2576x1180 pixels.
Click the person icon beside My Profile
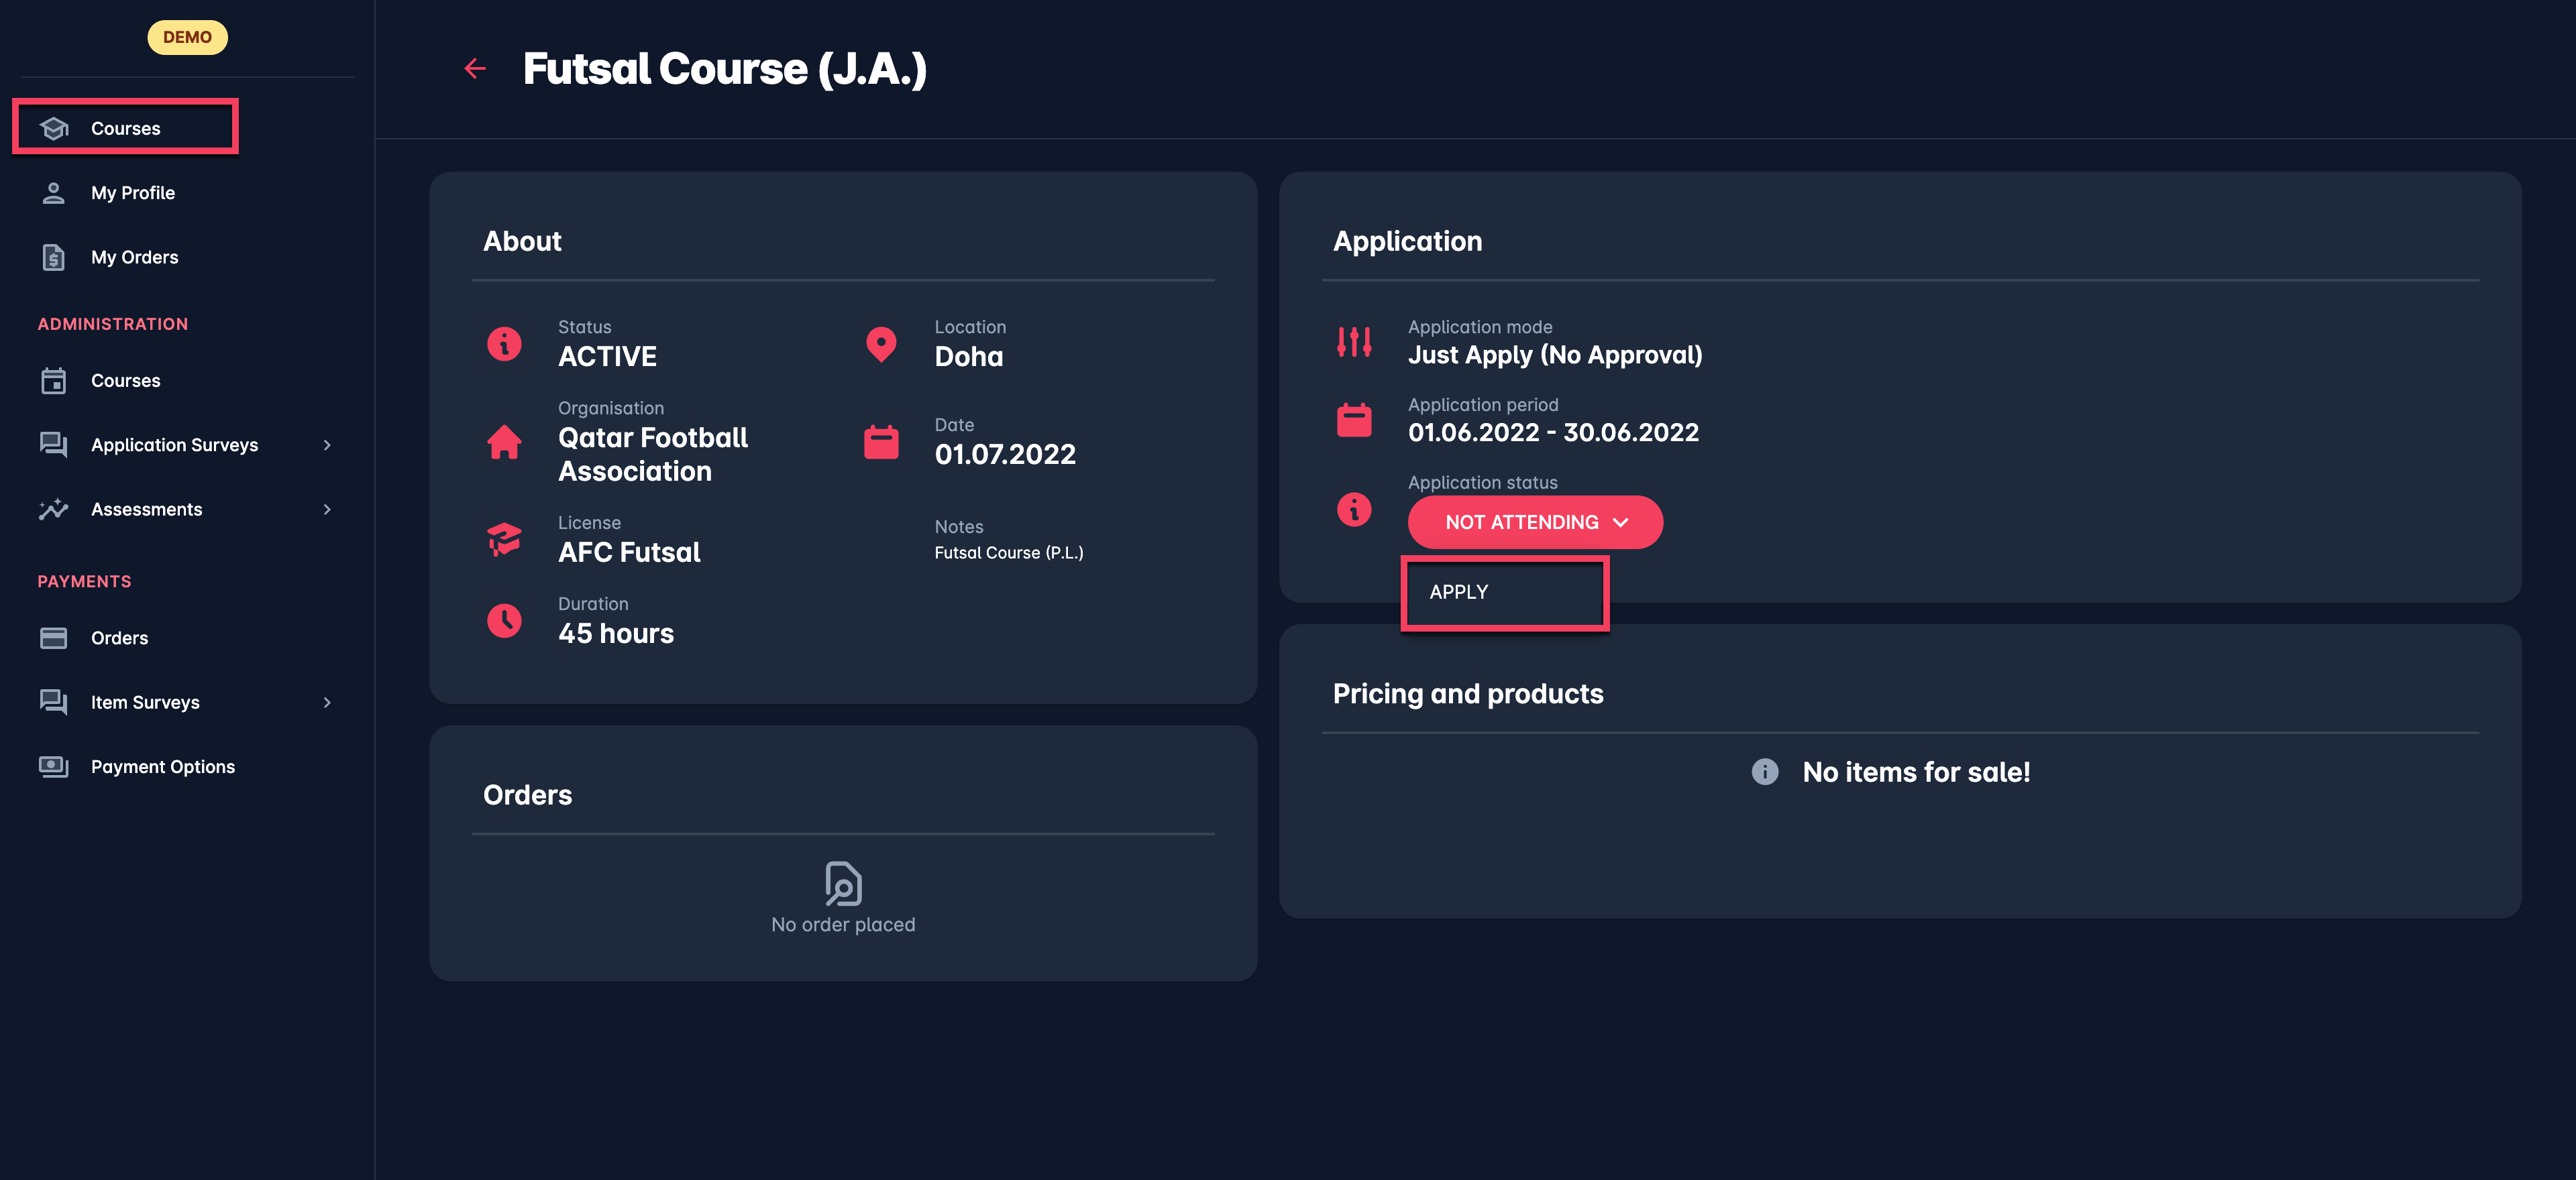54,193
